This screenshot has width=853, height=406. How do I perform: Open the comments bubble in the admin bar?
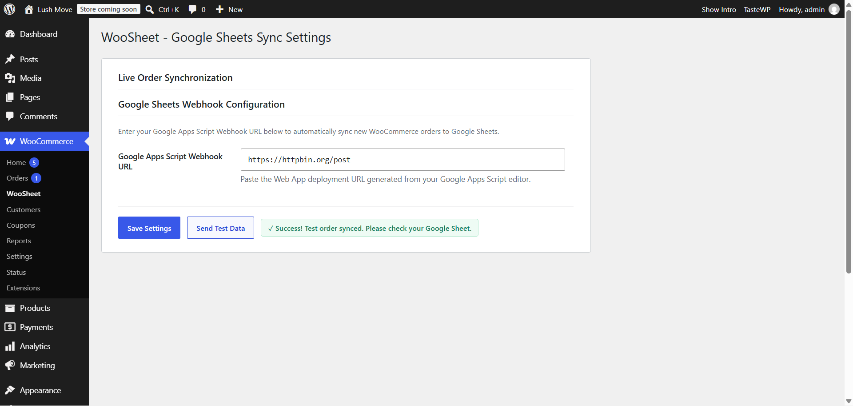192,9
